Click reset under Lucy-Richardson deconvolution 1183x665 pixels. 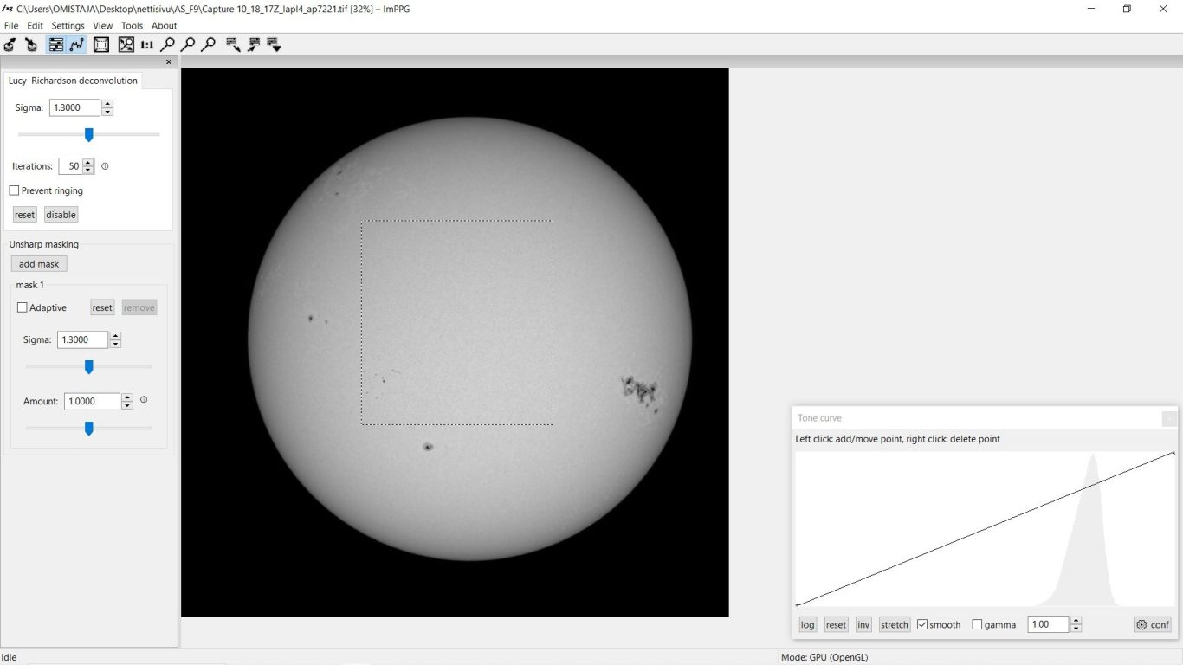(24, 215)
